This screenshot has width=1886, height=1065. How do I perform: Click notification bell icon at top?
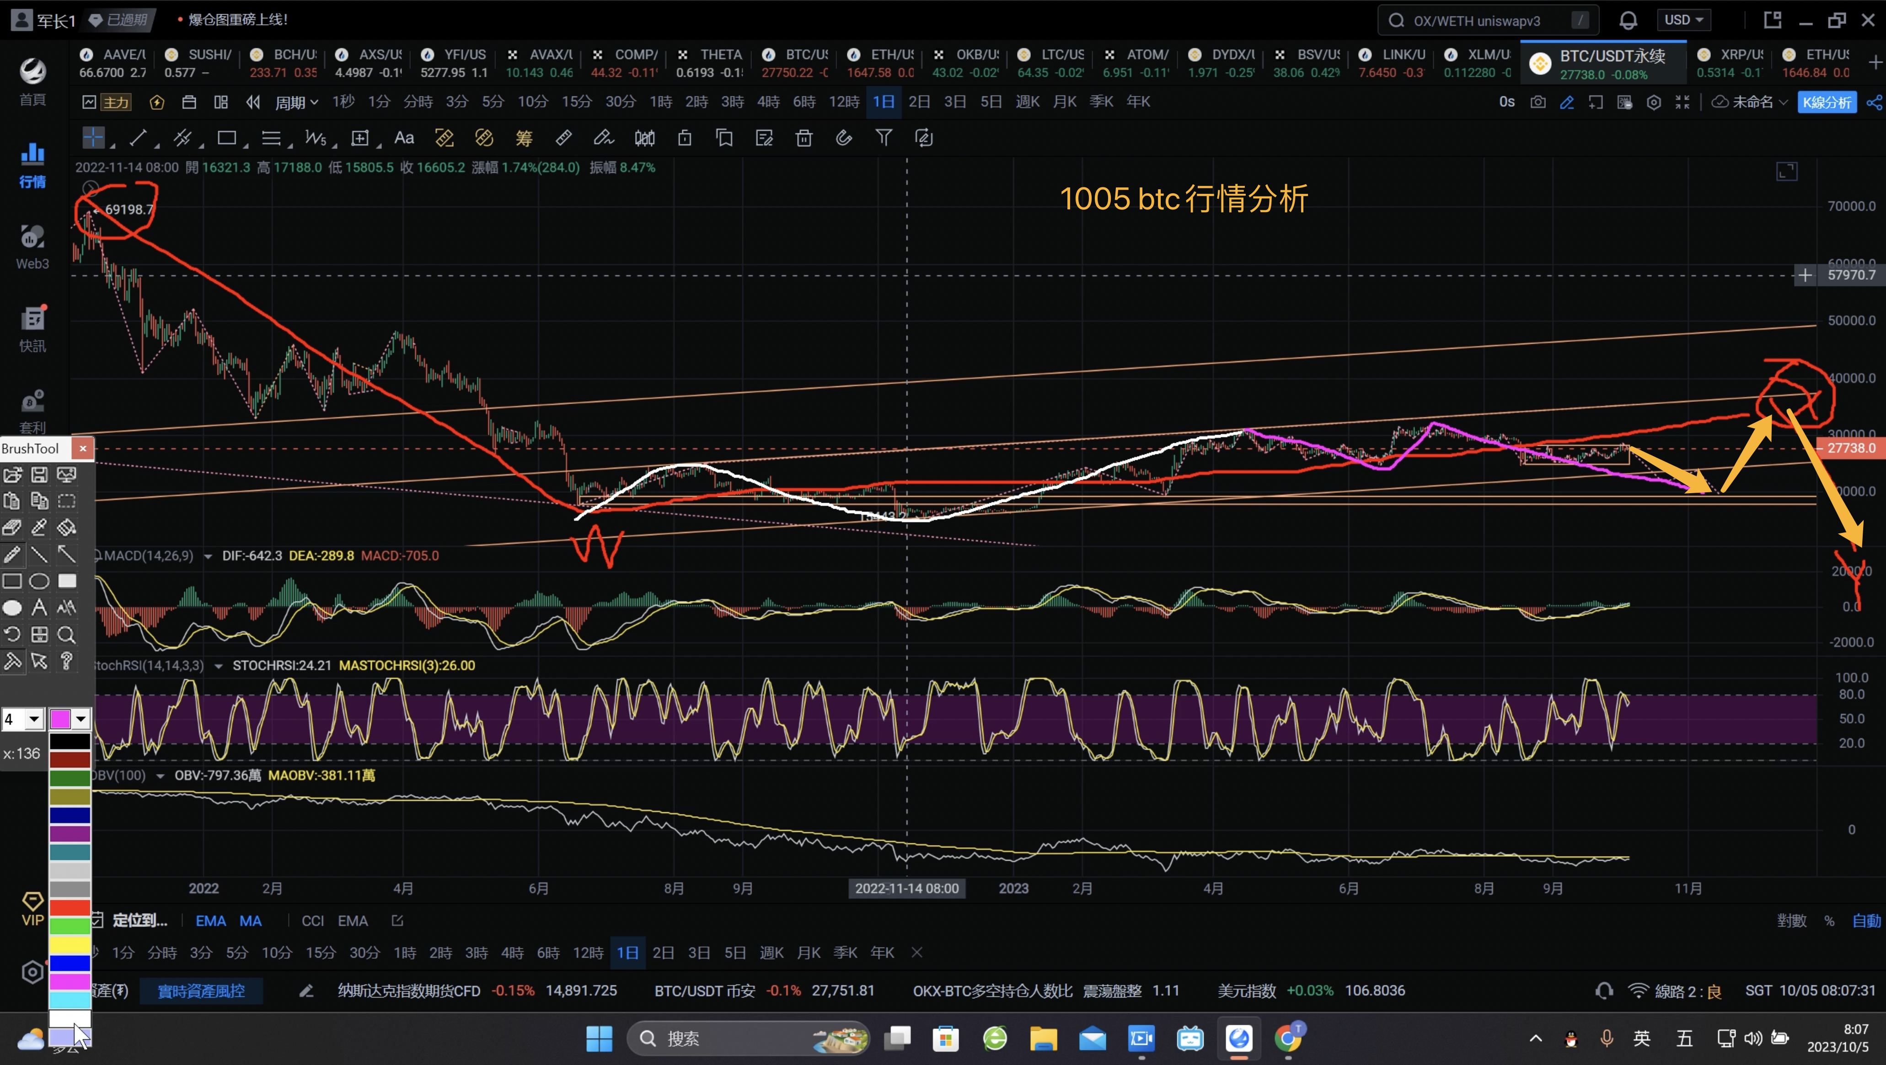(1628, 21)
